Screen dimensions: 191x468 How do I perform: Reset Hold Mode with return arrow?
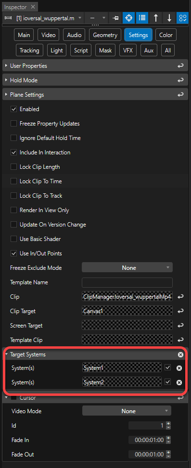(180, 80)
